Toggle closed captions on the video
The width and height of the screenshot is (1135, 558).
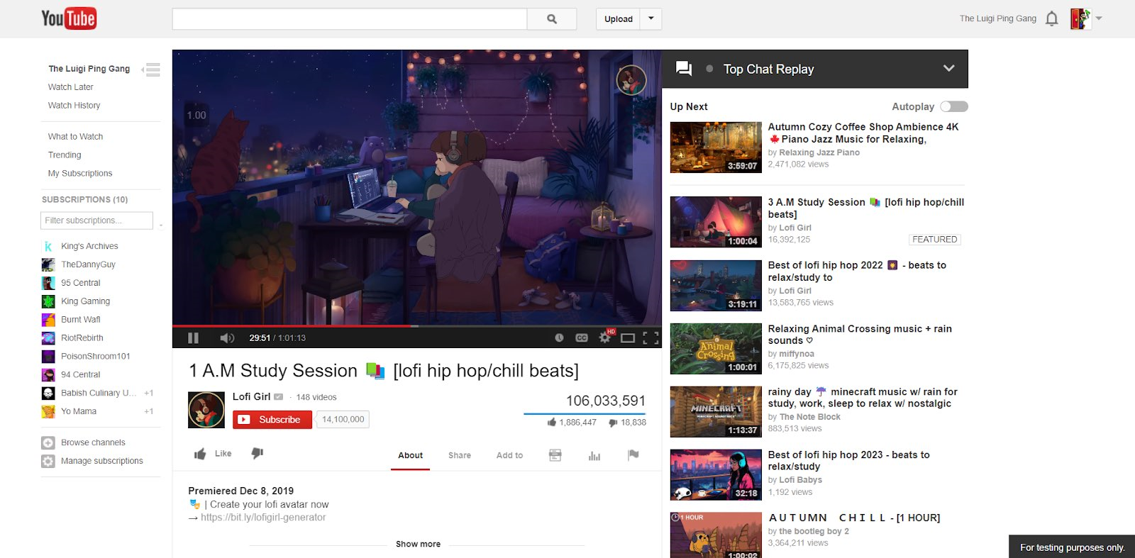pyautogui.click(x=582, y=338)
